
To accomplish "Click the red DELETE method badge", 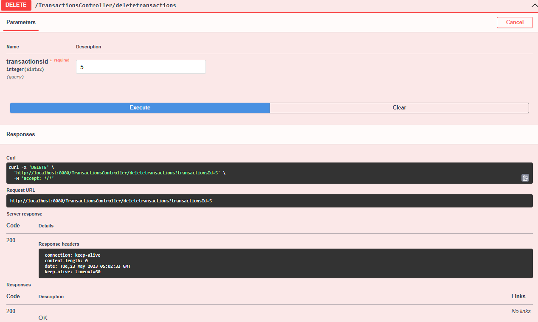I will pyautogui.click(x=16, y=5).
